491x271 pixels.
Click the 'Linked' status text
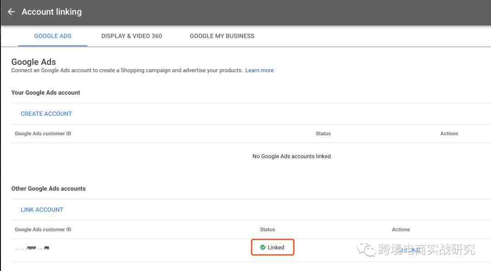click(276, 247)
